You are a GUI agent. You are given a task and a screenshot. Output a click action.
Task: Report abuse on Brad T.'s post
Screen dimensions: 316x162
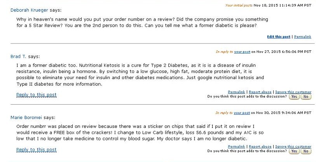coord(260,92)
